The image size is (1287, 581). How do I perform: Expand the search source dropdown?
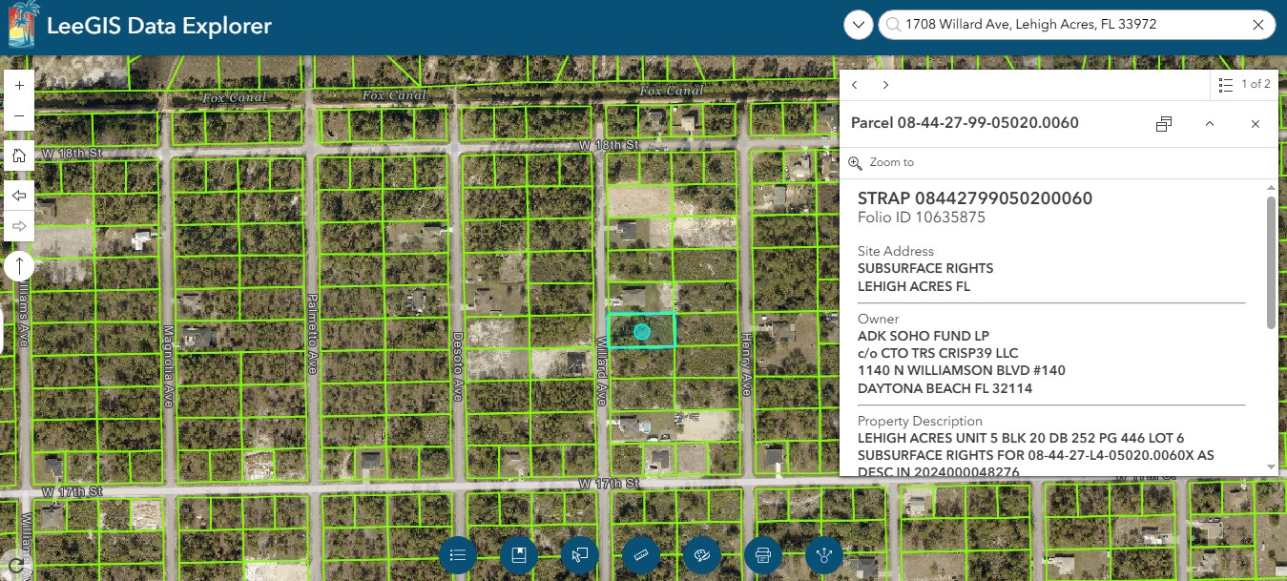(x=859, y=26)
